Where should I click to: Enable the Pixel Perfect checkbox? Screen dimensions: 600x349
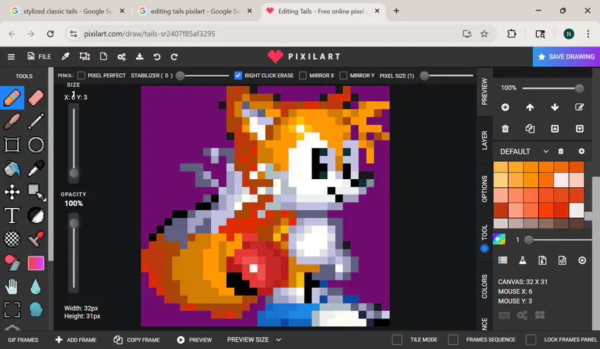tap(81, 75)
